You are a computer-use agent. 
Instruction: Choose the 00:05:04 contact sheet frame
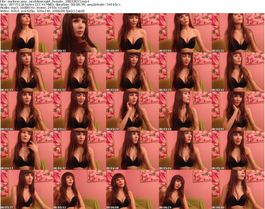(x=185, y=150)
